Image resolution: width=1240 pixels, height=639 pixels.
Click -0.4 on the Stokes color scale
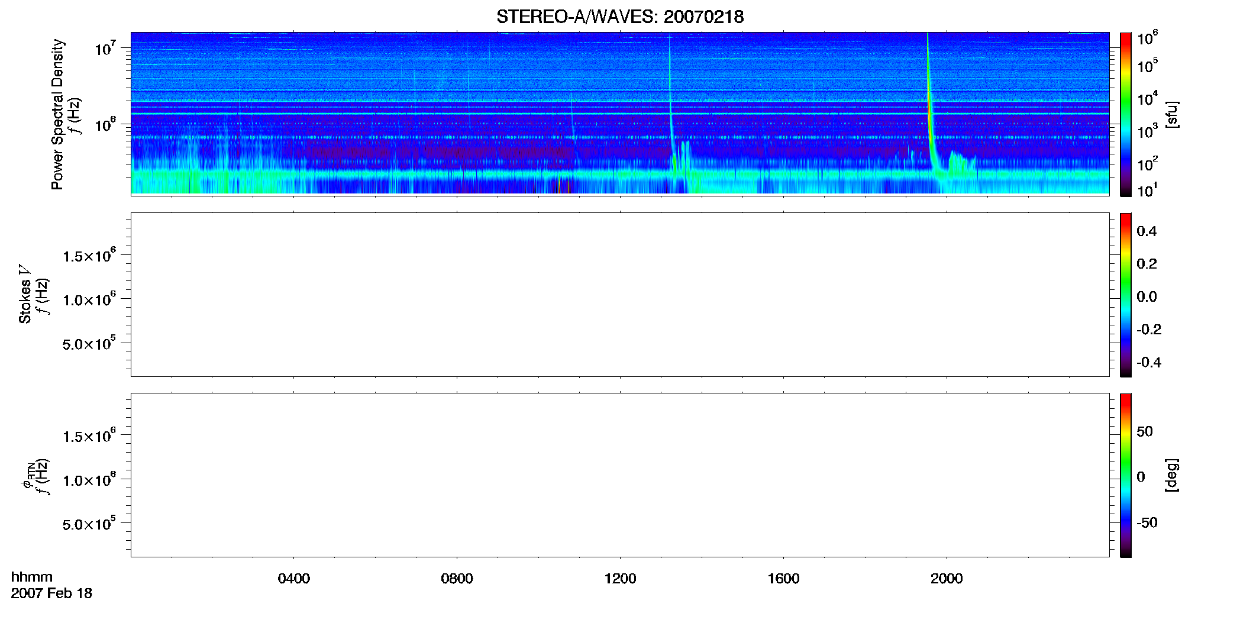click(1149, 363)
